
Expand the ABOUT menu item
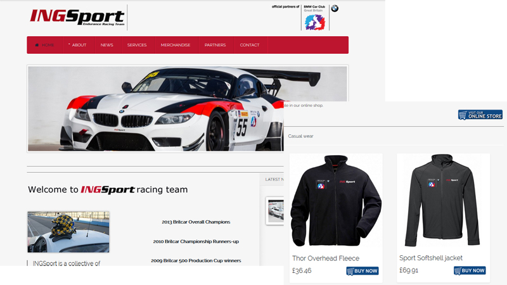[77, 45]
